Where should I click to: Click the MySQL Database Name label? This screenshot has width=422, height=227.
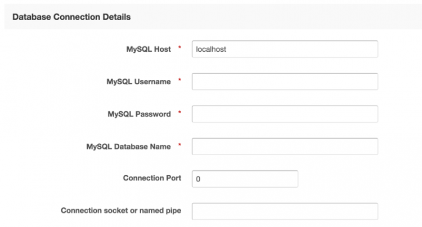click(x=128, y=147)
